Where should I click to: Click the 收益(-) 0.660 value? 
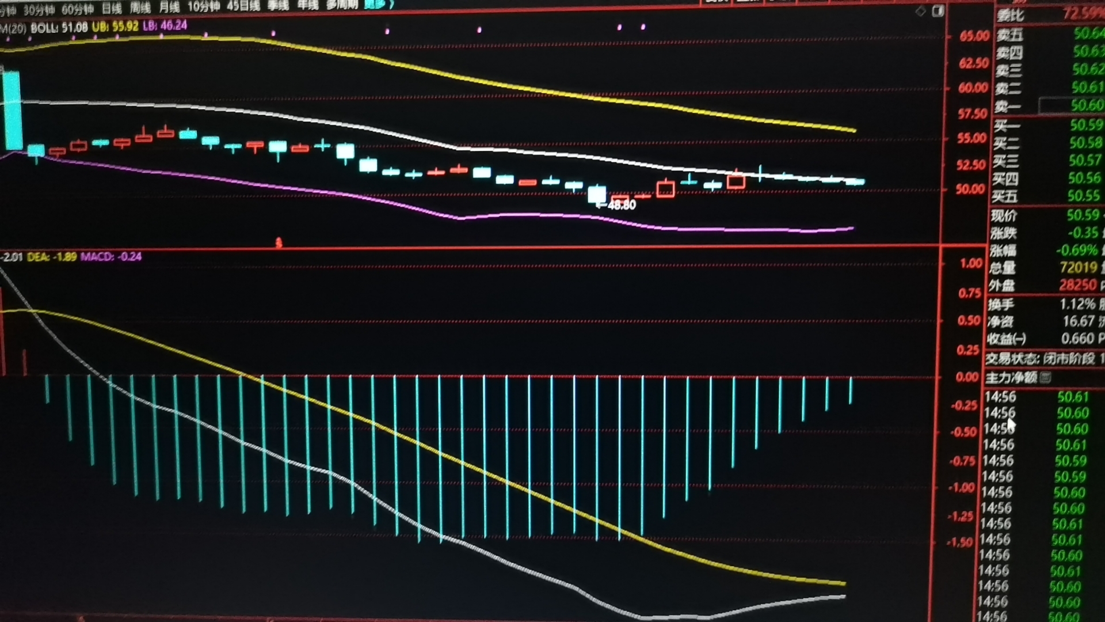(1077, 338)
